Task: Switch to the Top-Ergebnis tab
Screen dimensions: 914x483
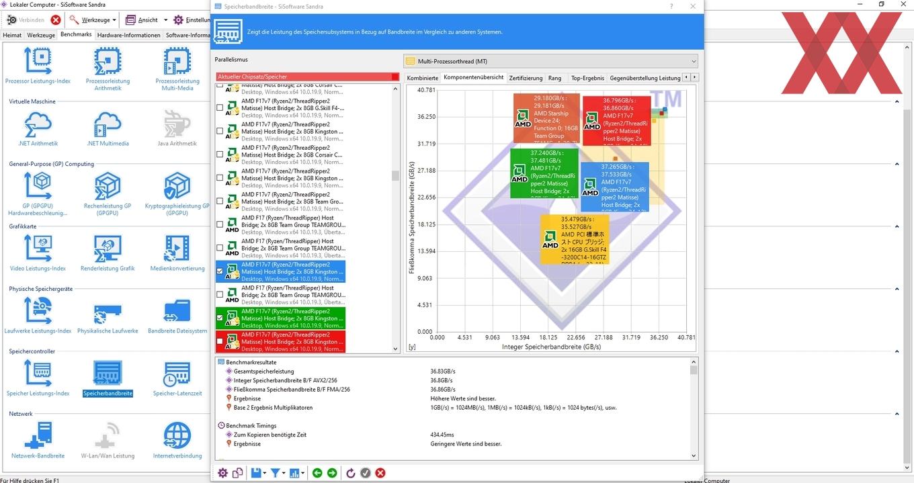Action: (588, 78)
